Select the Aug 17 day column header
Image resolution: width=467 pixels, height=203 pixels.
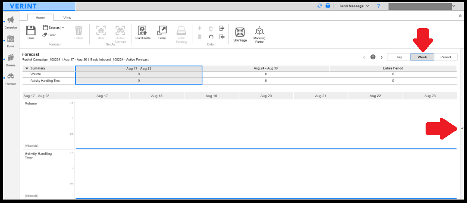point(102,96)
